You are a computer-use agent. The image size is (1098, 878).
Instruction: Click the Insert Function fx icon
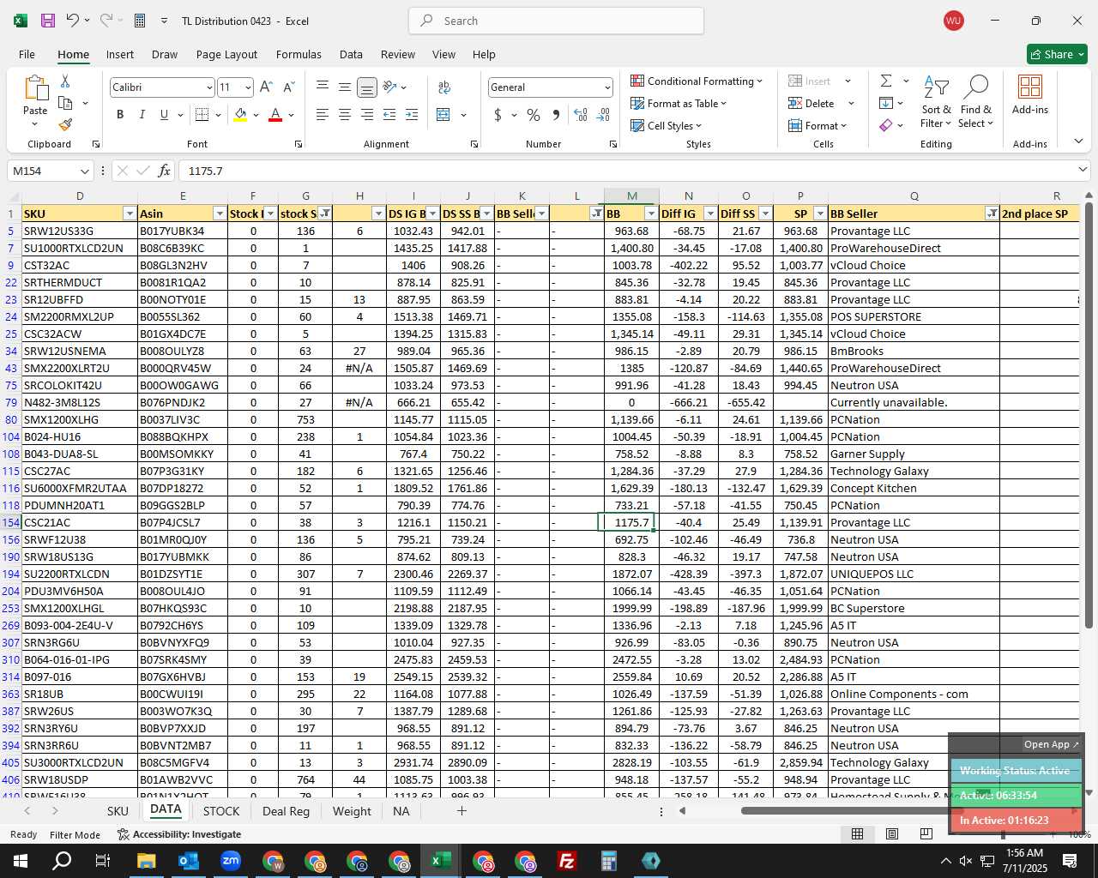[x=165, y=171]
